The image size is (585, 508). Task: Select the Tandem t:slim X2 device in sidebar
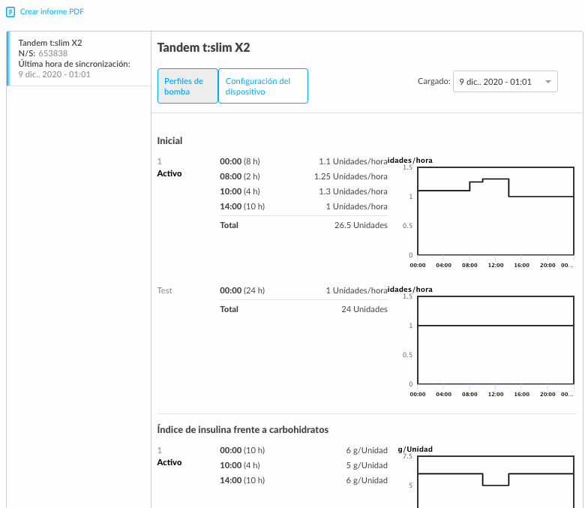click(x=79, y=59)
